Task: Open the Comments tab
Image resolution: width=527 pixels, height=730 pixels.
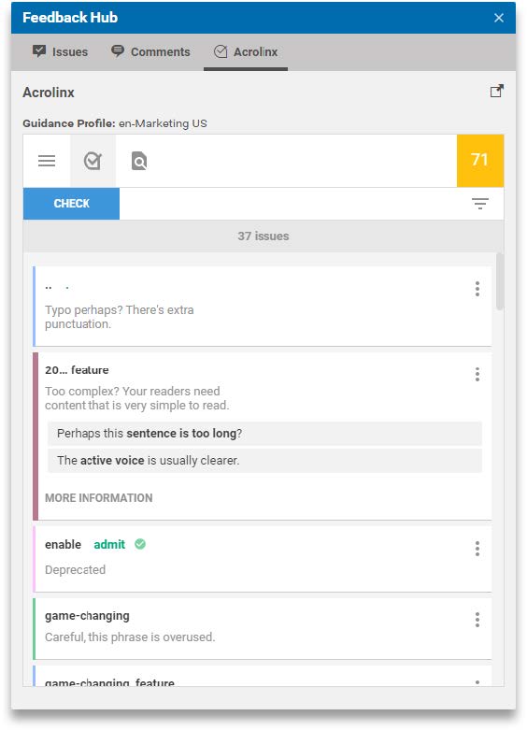Action: pos(150,51)
